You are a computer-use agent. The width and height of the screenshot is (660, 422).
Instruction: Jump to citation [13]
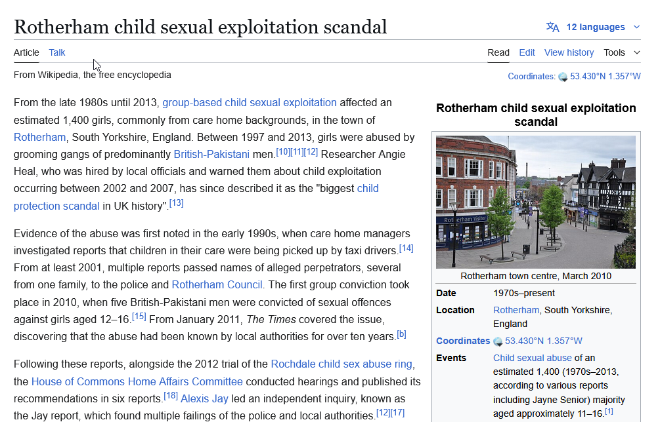177,203
